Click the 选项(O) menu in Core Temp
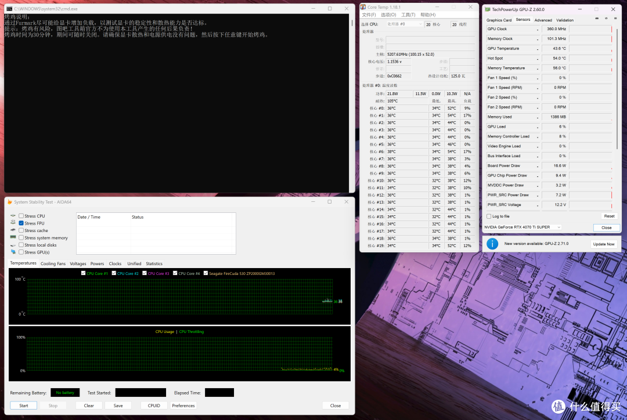 (x=388, y=15)
